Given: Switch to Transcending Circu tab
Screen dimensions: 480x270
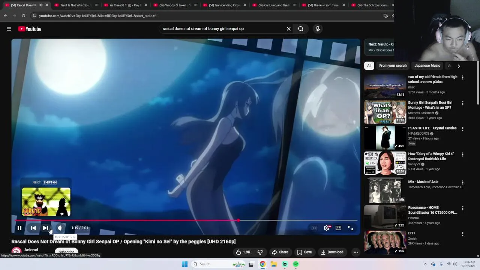Looking at the screenshot, I should point(223,5).
